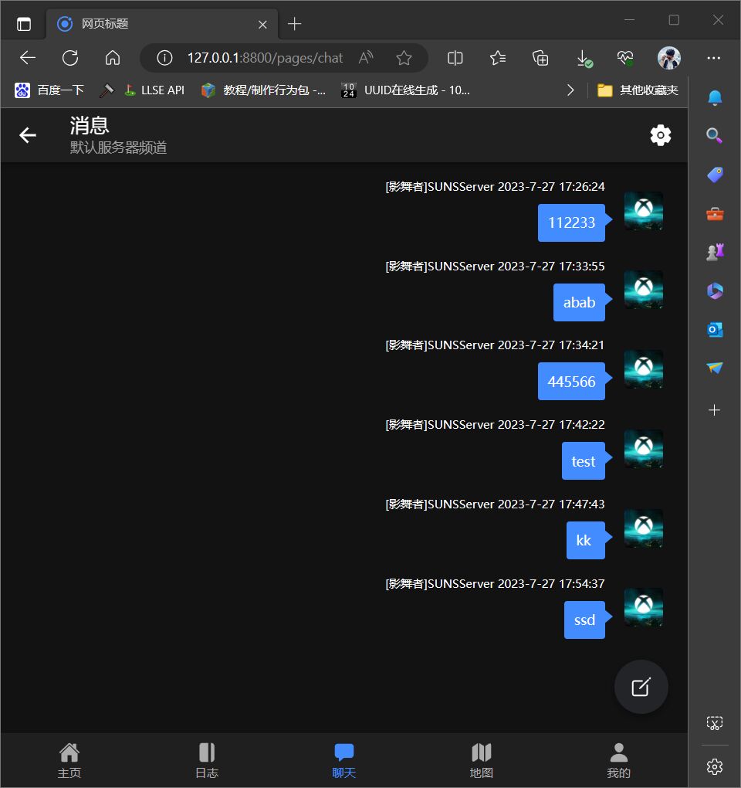Add page to favorites with star icon
The height and width of the screenshot is (788, 741).
click(404, 58)
